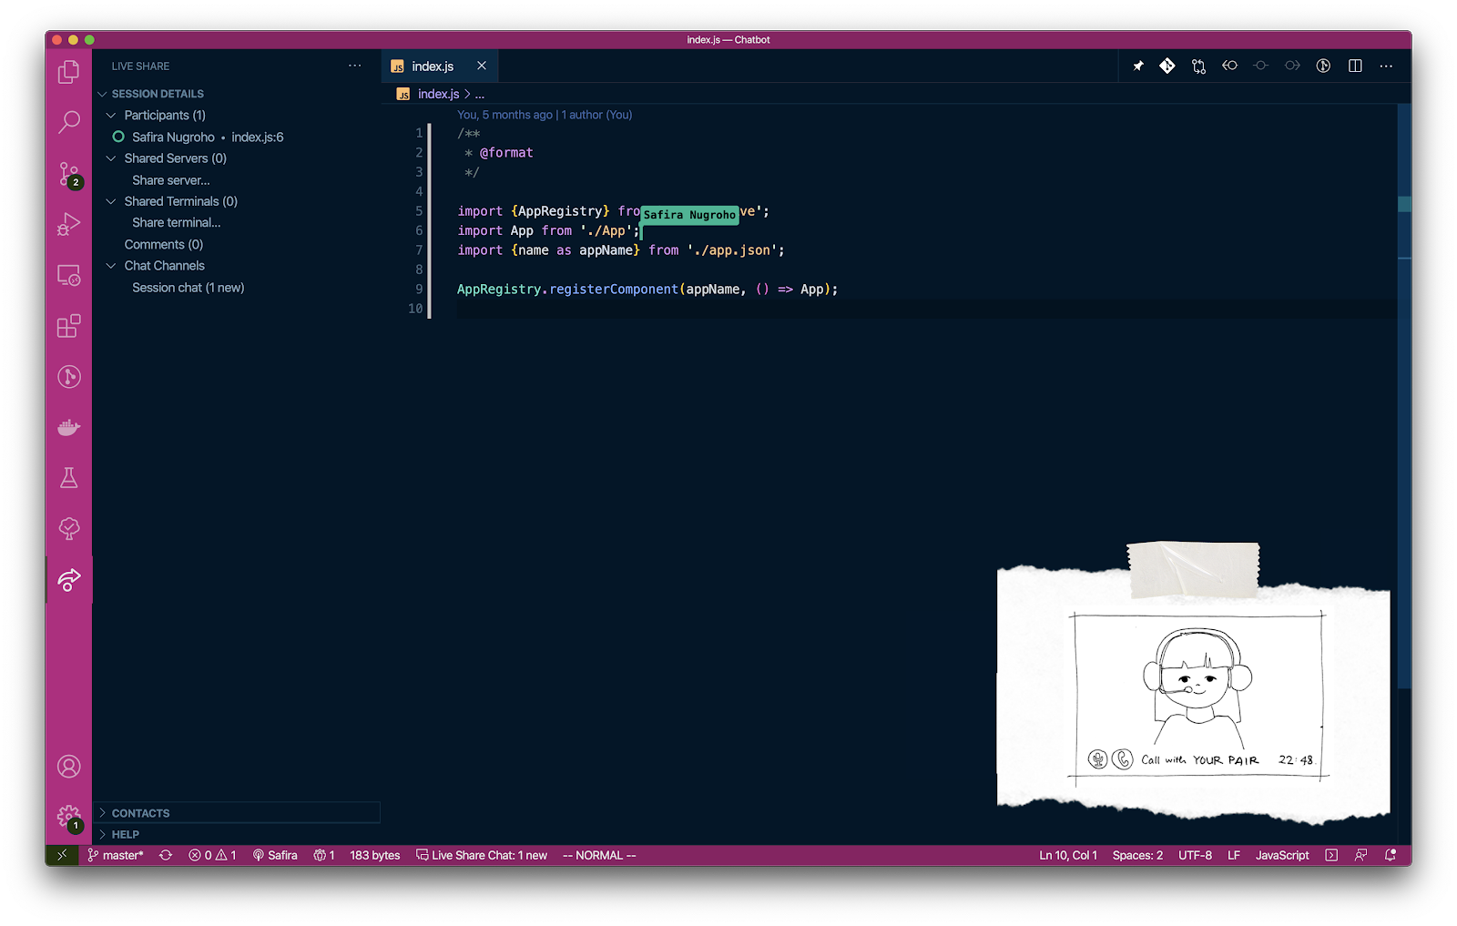Open the Extensions view
The width and height of the screenshot is (1457, 926).
click(68, 326)
